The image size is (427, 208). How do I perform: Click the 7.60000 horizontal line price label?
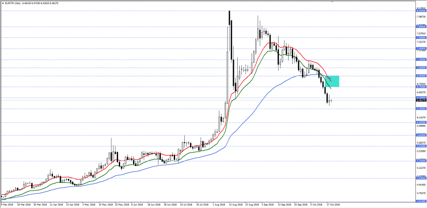421,38
